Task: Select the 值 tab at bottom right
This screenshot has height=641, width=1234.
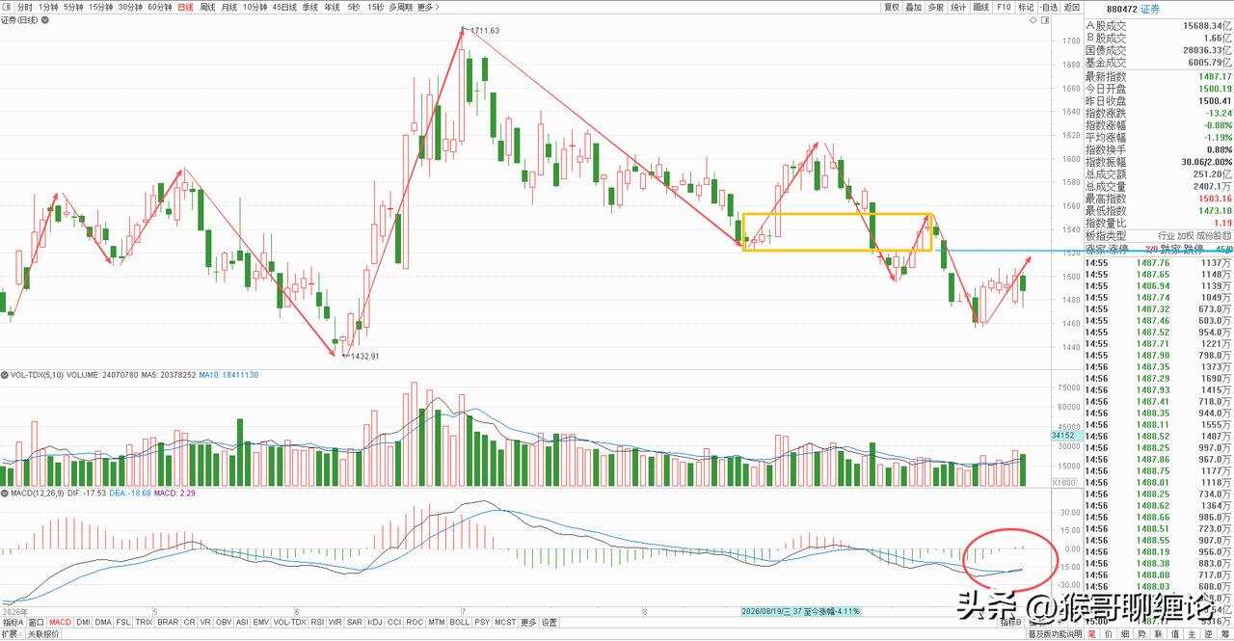Action: 1175,634
